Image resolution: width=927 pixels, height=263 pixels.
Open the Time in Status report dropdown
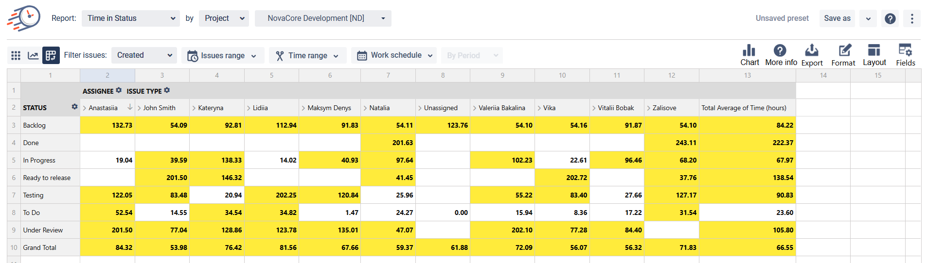click(130, 18)
